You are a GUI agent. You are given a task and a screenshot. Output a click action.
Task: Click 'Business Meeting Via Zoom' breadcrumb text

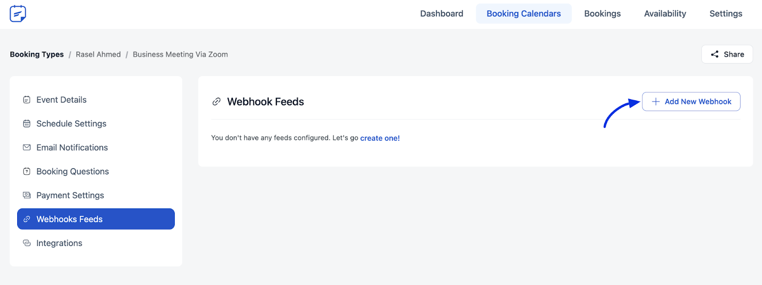[180, 55]
